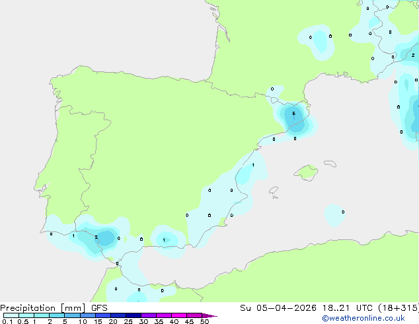
Task: Click the '0.1' legend scale label
Action: [7, 321]
